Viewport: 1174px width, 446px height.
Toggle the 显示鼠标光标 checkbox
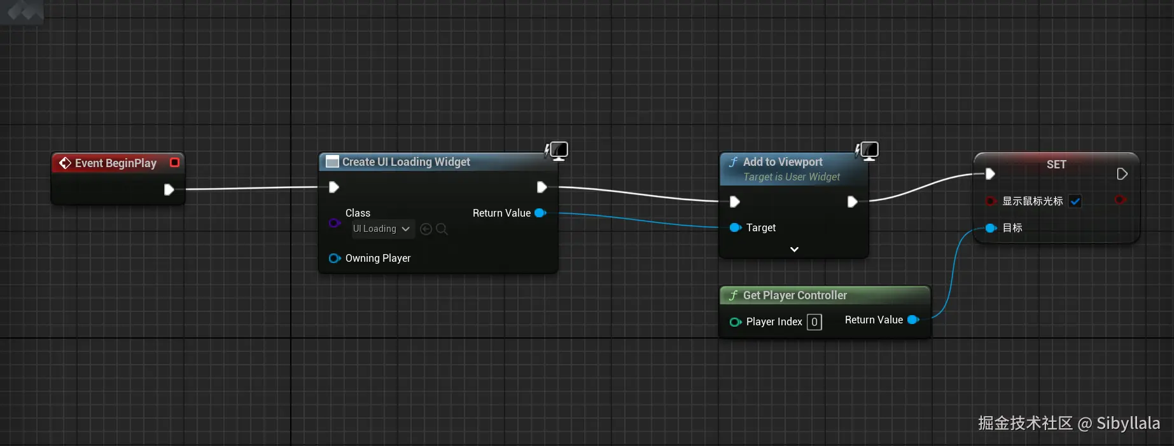pos(1075,201)
